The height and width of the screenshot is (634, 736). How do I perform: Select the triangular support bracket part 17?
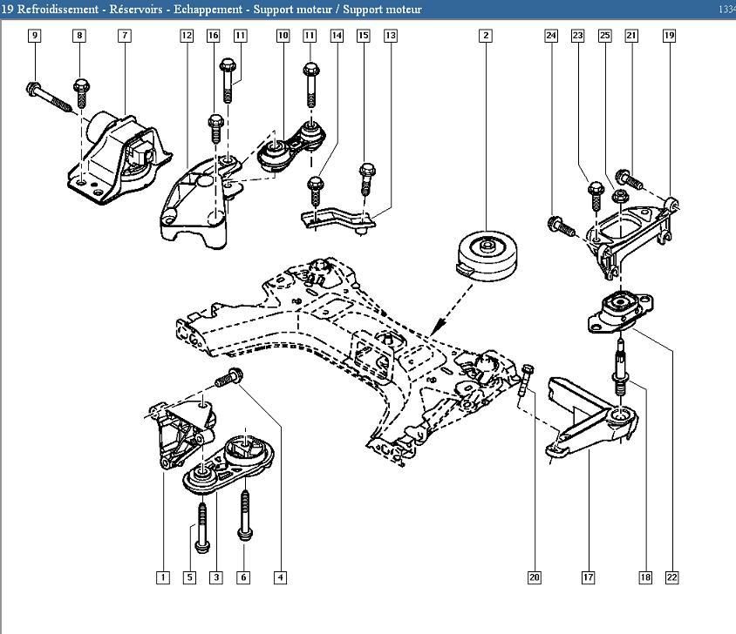tap(592, 417)
